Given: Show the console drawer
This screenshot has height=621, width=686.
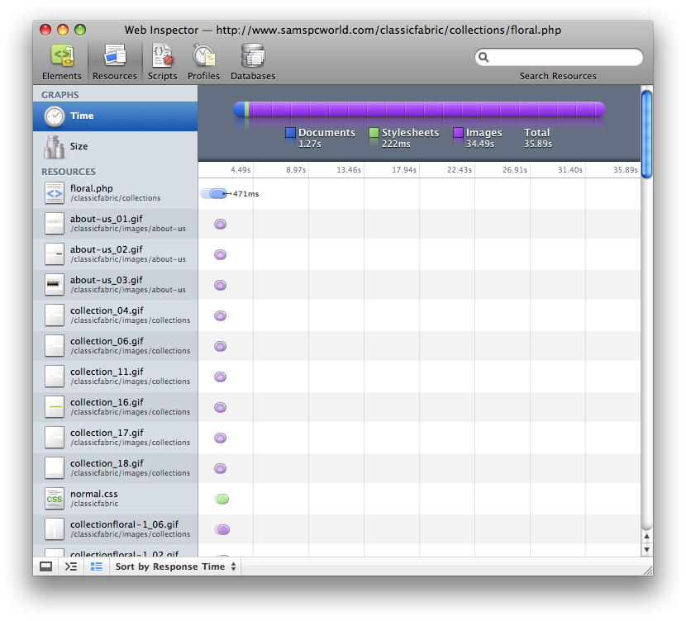Looking at the screenshot, I should [71, 566].
